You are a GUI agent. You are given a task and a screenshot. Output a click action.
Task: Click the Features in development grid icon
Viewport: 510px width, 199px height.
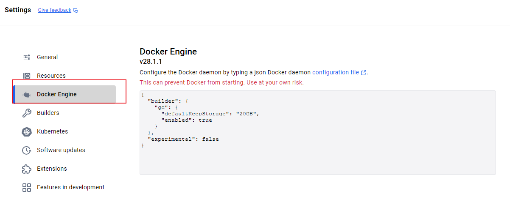click(27, 187)
